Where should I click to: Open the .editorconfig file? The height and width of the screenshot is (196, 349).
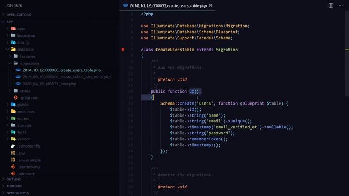29,146
